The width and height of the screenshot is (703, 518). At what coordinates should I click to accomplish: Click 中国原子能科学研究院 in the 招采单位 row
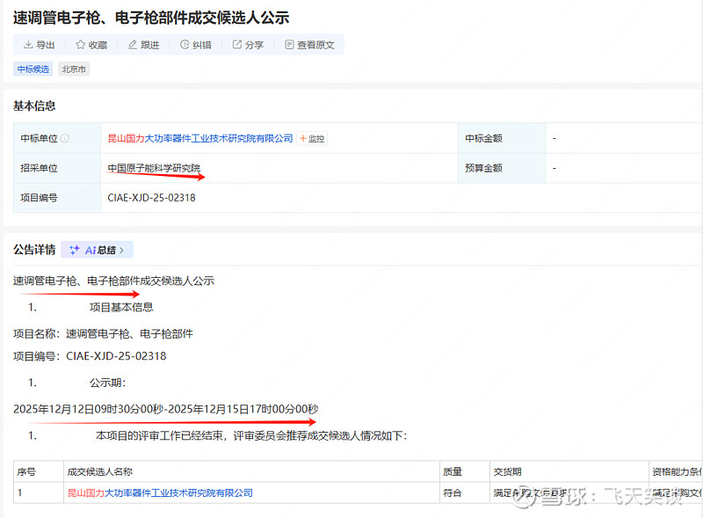[154, 168]
